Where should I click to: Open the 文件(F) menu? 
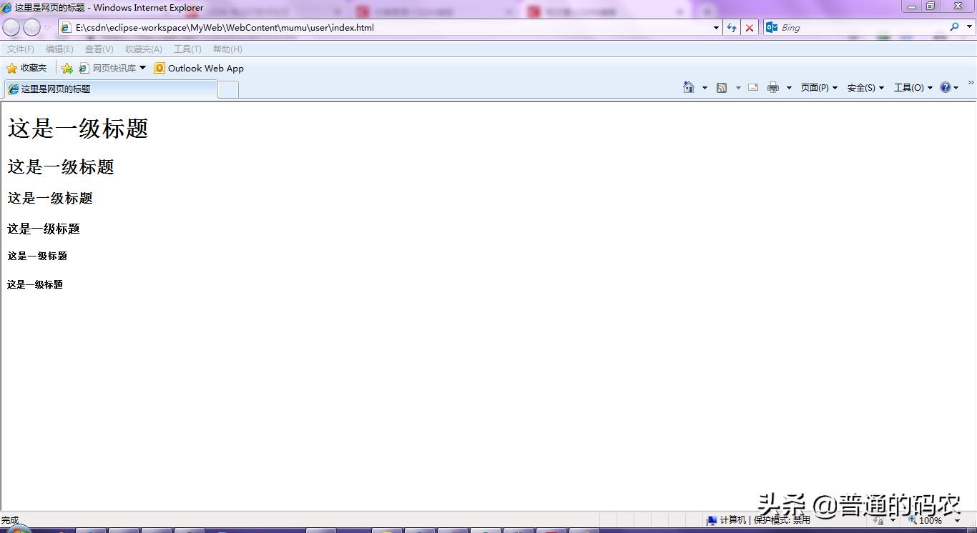(21, 49)
